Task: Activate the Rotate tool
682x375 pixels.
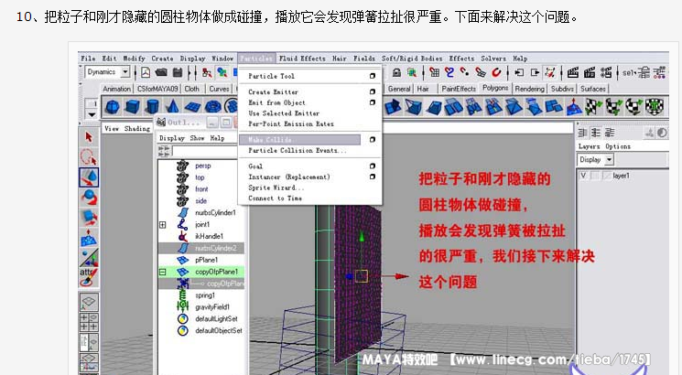Action: point(89,198)
